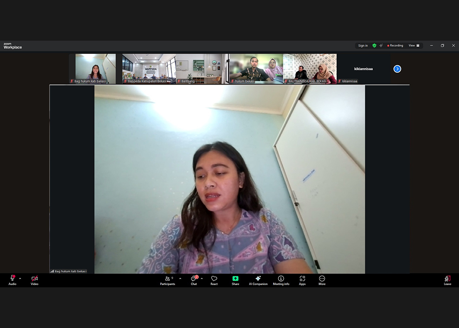
Task: Show Meeting info
Action: (x=281, y=280)
